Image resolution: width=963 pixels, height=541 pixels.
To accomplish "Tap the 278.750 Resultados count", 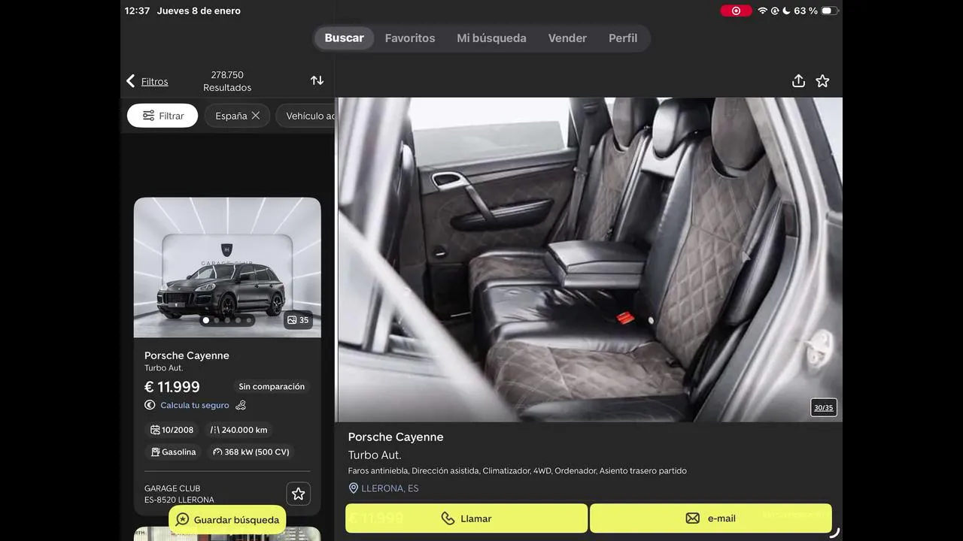I will pos(227,81).
